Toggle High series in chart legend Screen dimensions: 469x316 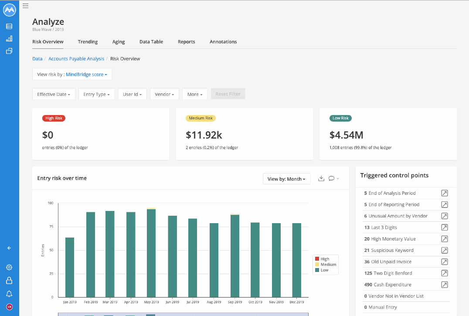point(322,259)
